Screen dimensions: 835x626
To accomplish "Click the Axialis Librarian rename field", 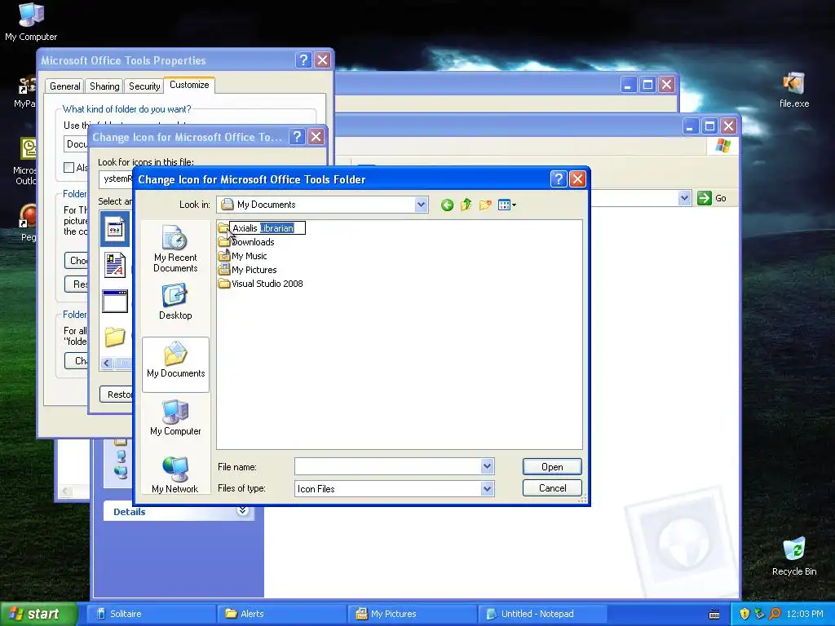I will tap(267, 228).
